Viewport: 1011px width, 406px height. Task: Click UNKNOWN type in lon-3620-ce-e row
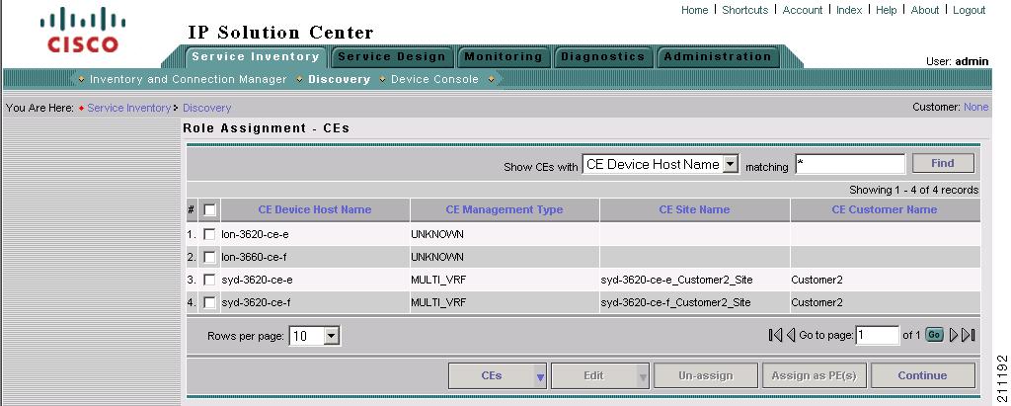point(437,234)
